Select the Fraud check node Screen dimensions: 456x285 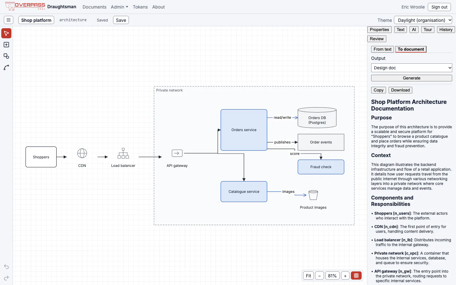(321, 167)
